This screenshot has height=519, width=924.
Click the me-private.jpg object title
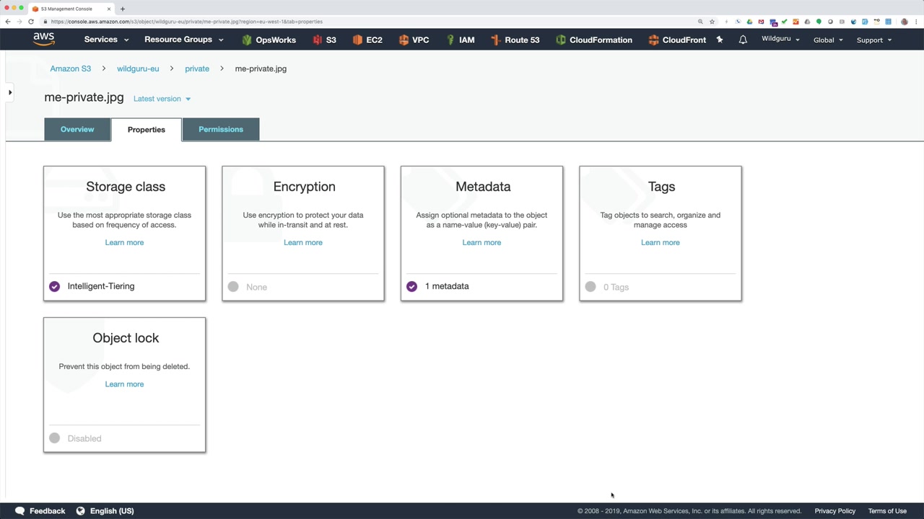pos(84,97)
